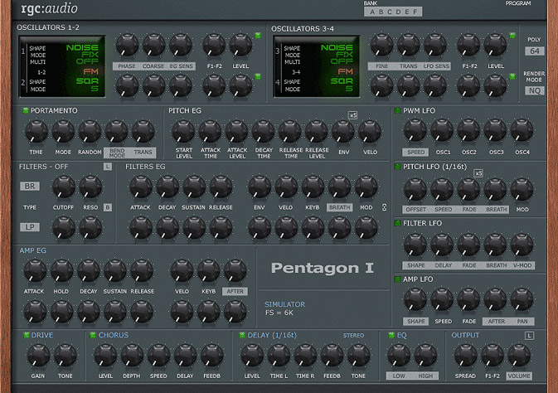Click the Delay FEEDB knob
Screen dimensions: 558x393
point(331,355)
